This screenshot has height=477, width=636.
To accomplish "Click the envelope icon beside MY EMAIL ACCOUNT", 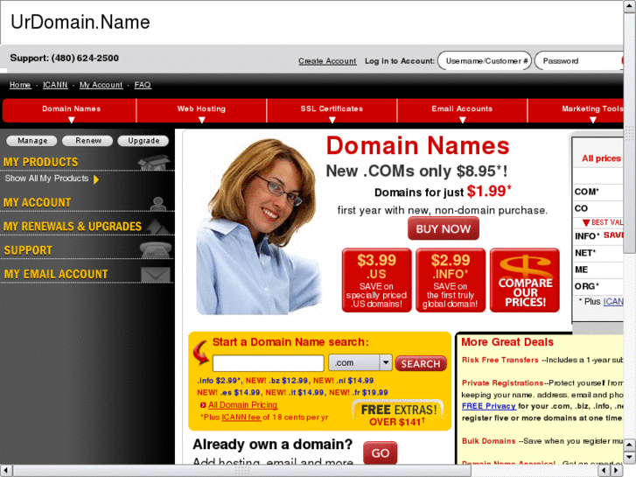I will pyautogui.click(x=156, y=275).
